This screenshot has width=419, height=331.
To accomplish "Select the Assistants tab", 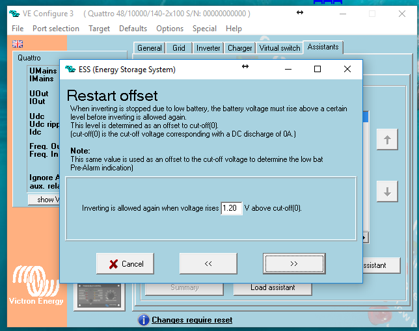I will click(x=323, y=47).
